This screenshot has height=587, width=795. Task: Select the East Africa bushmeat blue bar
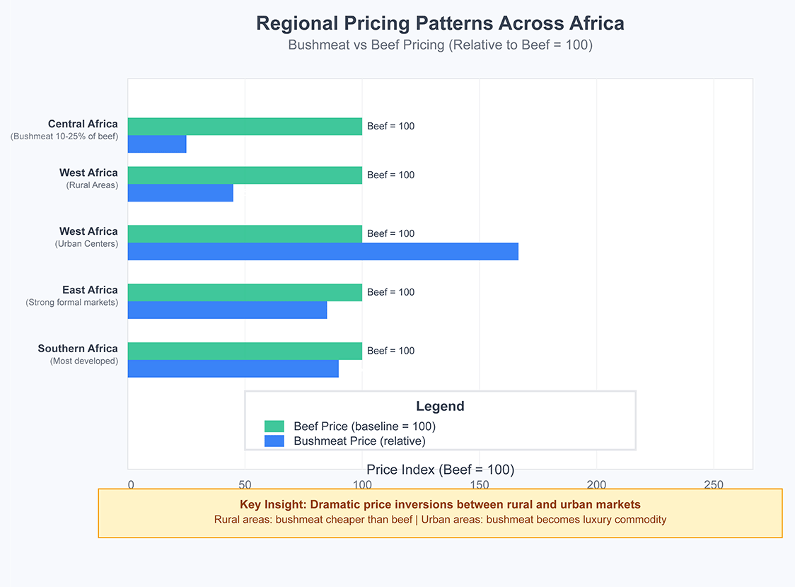pyautogui.click(x=227, y=310)
